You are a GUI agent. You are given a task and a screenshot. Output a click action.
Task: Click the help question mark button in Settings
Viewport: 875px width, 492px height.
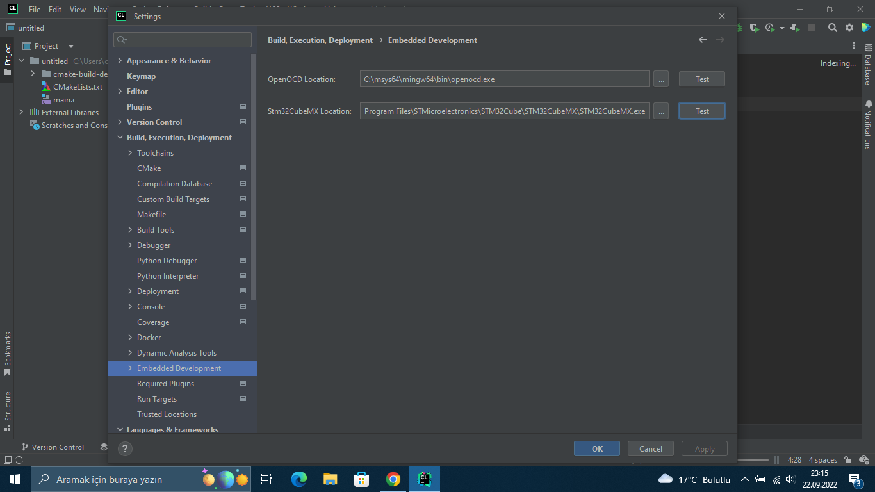[125, 448]
